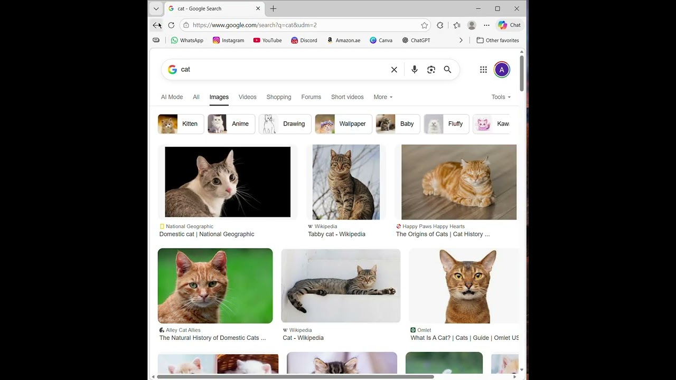Viewport: 676px width, 380px height.
Task: Switch to Videos tab
Action: pos(247,97)
